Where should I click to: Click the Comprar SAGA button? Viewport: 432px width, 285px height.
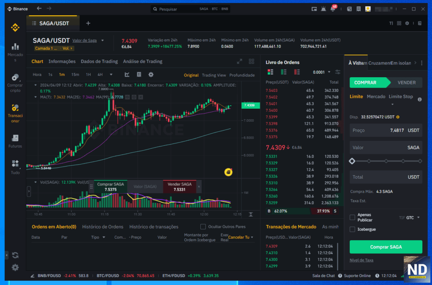click(386, 247)
